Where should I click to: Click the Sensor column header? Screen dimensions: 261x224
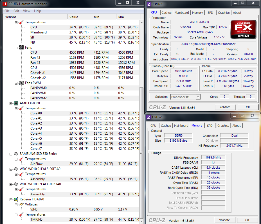pos(35,17)
